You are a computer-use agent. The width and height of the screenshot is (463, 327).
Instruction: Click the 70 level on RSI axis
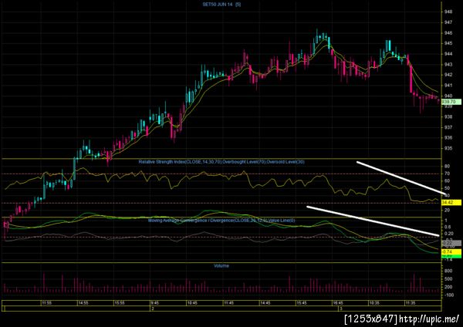[447, 174]
